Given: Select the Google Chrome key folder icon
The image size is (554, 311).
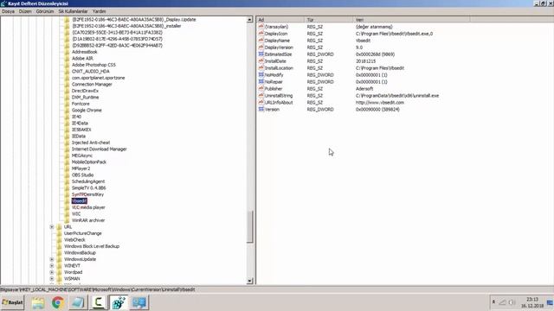Looking at the screenshot, I should 67,110.
